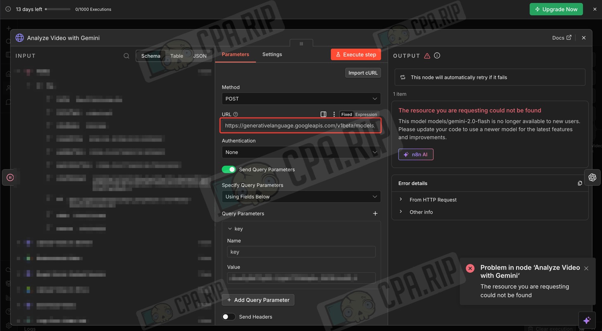Open the URL field three-dot options menu
This screenshot has height=331, width=602.
coord(334,114)
